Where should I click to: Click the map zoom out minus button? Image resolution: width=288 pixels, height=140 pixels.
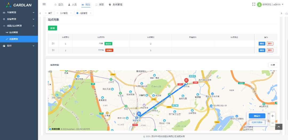(x=272, y=123)
